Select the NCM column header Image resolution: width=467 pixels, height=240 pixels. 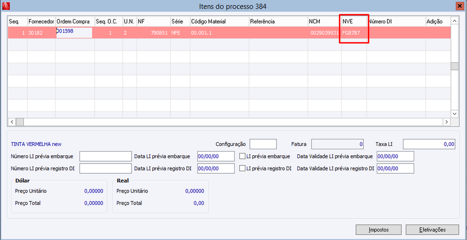tap(324, 21)
